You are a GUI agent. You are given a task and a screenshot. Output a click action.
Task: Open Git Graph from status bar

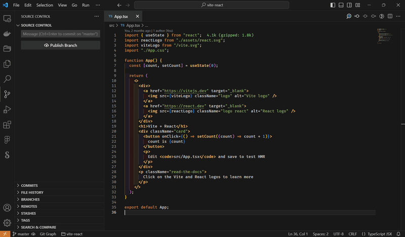(x=48, y=234)
